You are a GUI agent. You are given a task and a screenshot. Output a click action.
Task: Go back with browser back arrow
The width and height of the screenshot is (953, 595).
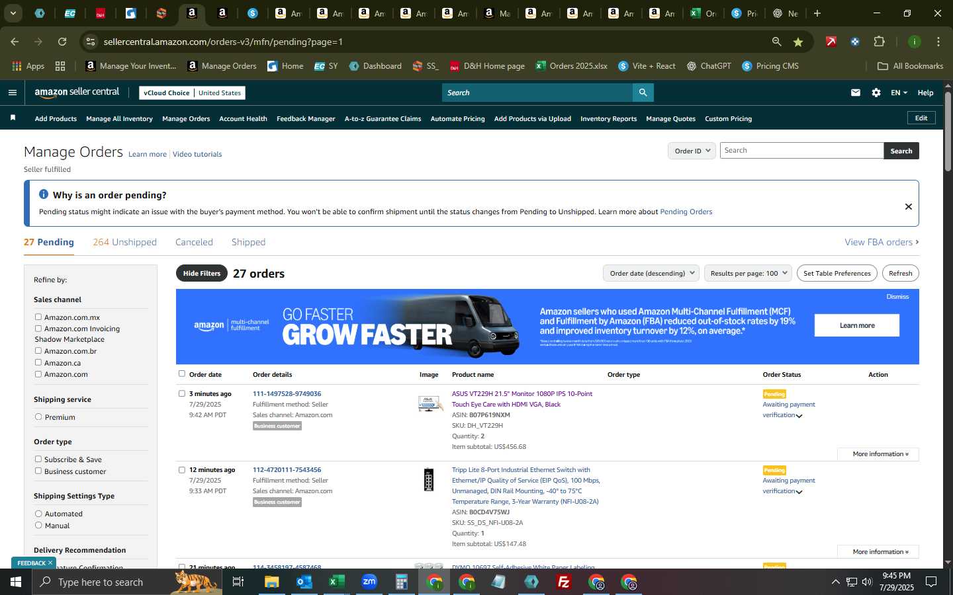pyautogui.click(x=15, y=42)
